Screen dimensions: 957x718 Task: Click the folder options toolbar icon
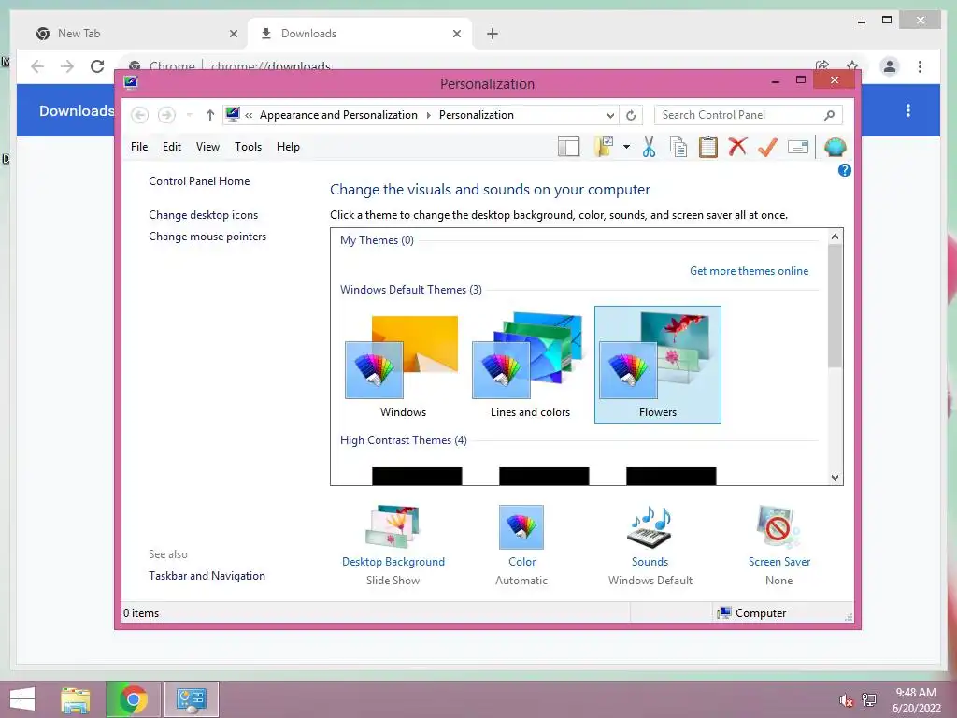(x=604, y=147)
